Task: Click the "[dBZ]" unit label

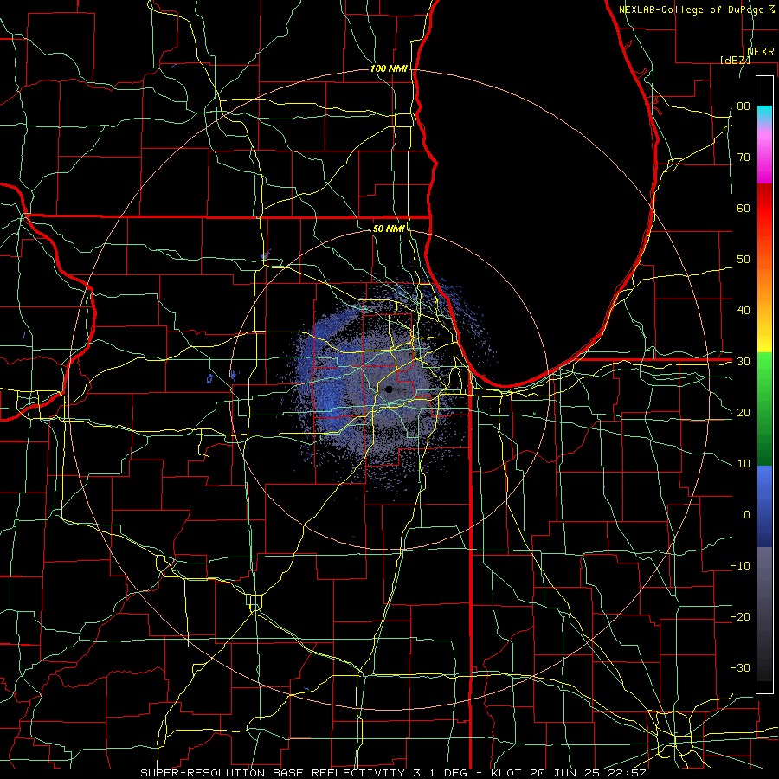Action: point(735,60)
